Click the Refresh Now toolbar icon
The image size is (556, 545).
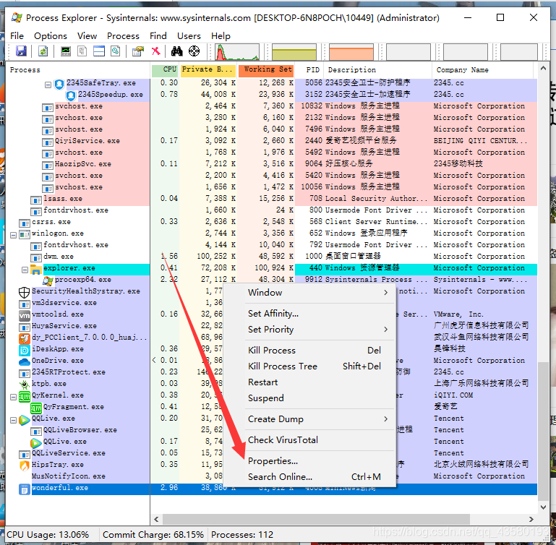pos(43,51)
